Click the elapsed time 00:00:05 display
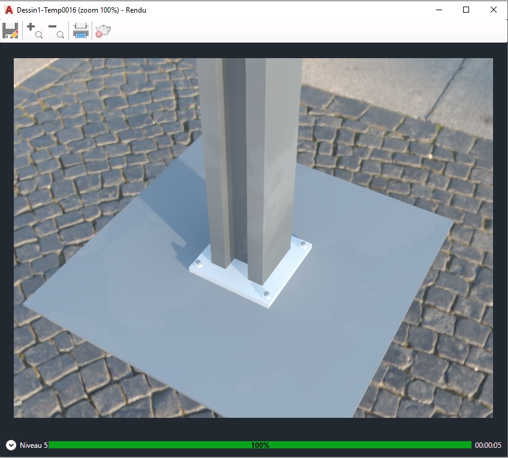The image size is (508, 458). [489, 445]
